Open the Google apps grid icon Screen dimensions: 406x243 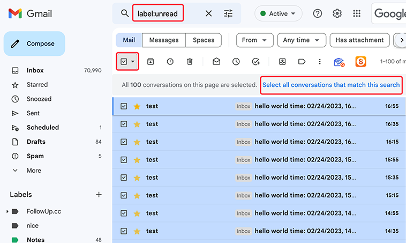pyautogui.click(x=357, y=13)
